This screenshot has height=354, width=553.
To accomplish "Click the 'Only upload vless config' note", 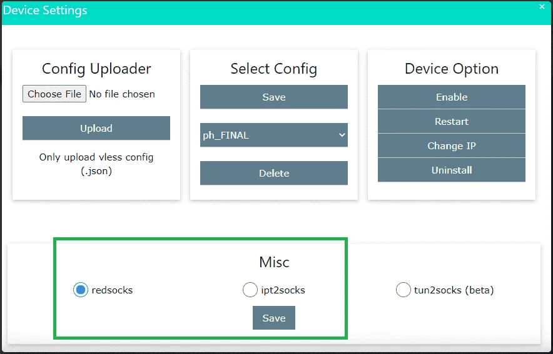I will click(x=96, y=164).
